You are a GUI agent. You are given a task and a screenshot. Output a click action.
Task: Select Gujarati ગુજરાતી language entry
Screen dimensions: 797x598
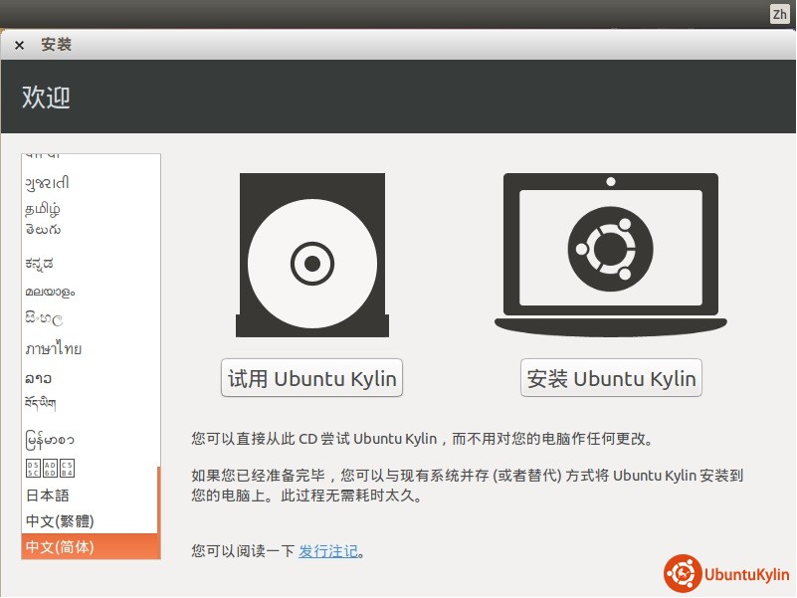click(48, 183)
